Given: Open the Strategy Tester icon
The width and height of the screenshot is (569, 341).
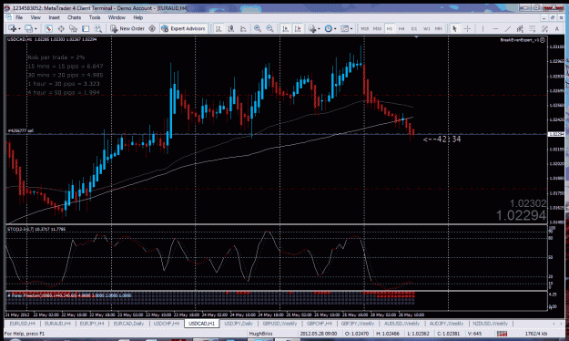Looking at the screenshot, I should click(x=98, y=28).
